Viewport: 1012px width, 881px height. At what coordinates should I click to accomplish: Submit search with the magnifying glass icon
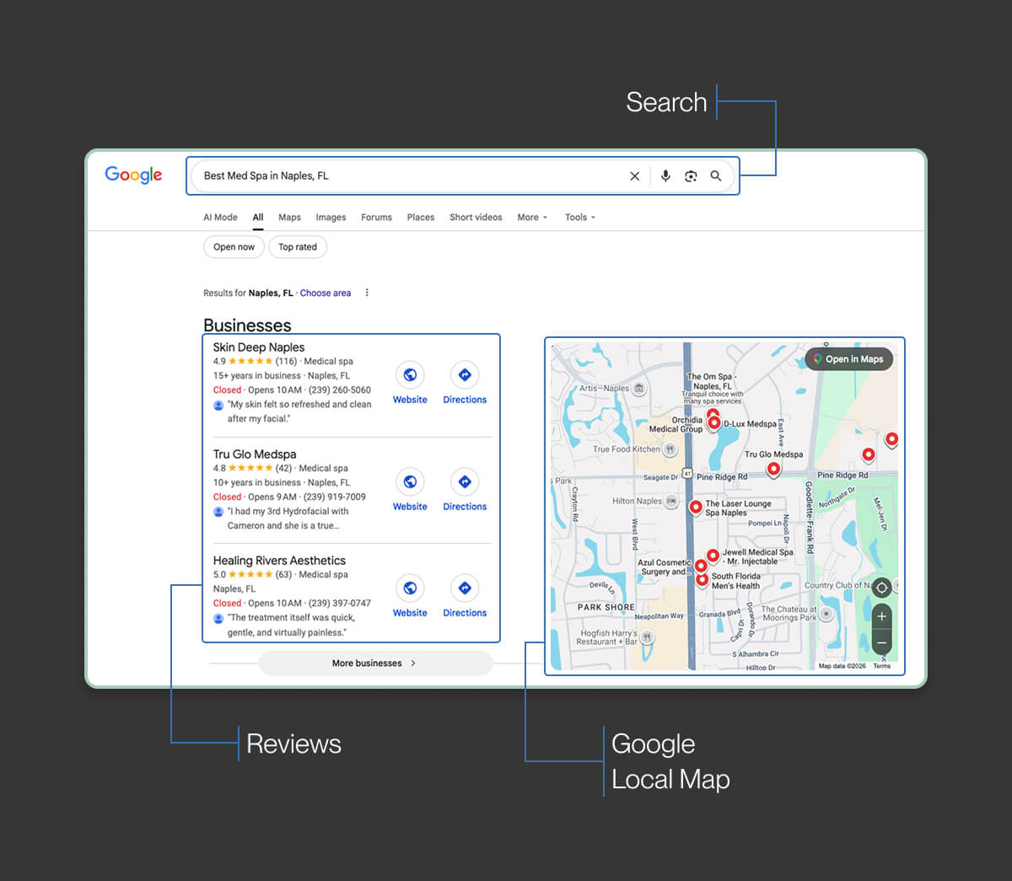pos(715,176)
